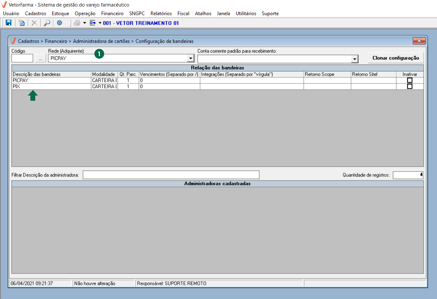Screen dimensions: 437x299
Task: Click Qt. Parc. value of PIX row
Action: tap(128, 86)
